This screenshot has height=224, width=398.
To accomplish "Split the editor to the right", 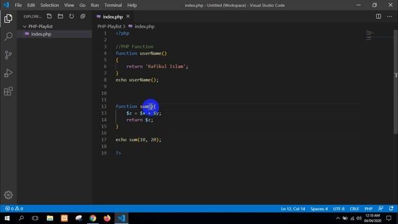I will tap(378, 17).
